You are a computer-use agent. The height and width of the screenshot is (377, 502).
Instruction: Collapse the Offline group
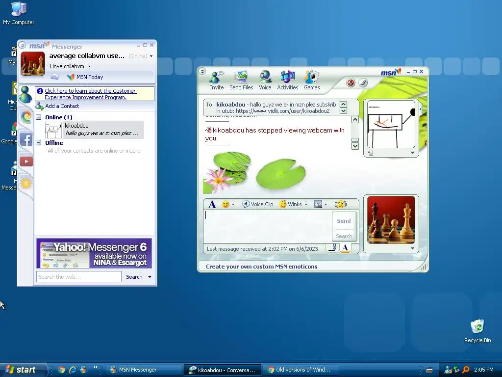coord(39,143)
